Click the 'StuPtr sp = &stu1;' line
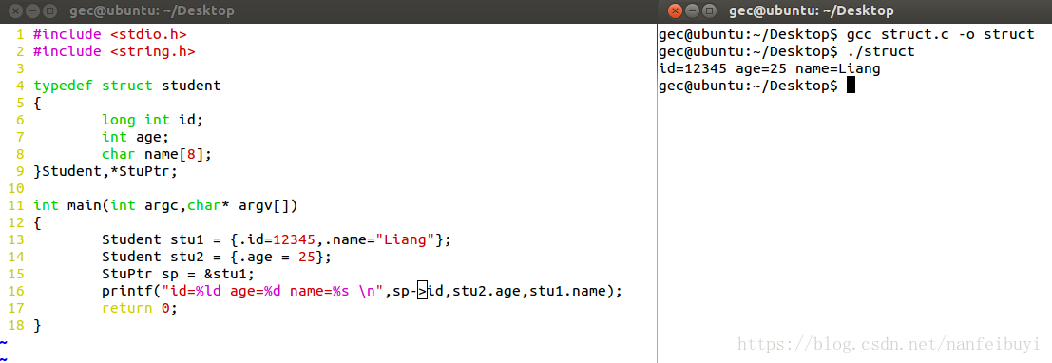 pyautogui.click(x=179, y=274)
